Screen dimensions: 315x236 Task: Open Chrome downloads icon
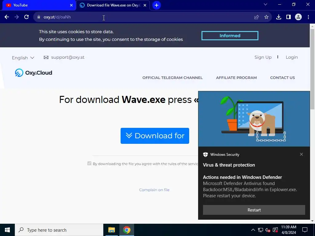pos(279,17)
